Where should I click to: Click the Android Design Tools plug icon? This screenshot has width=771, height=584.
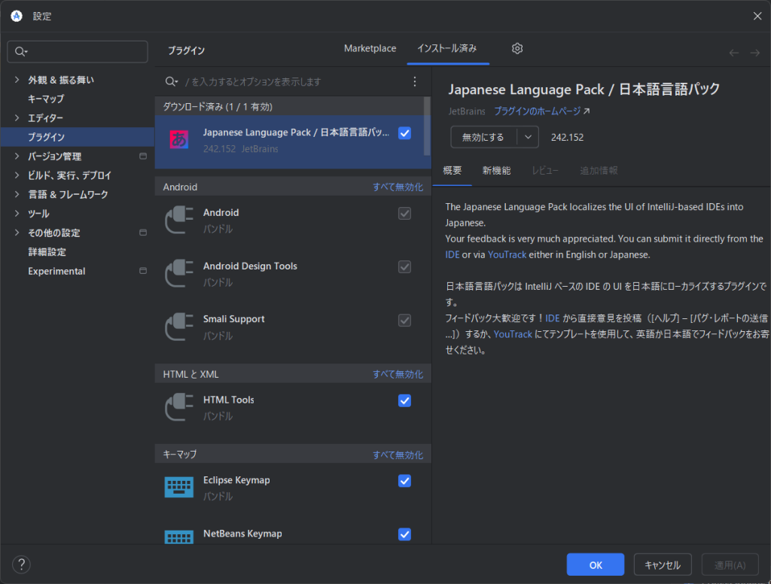179,273
